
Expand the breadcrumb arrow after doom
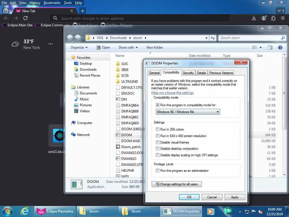(x=145, y=38)
